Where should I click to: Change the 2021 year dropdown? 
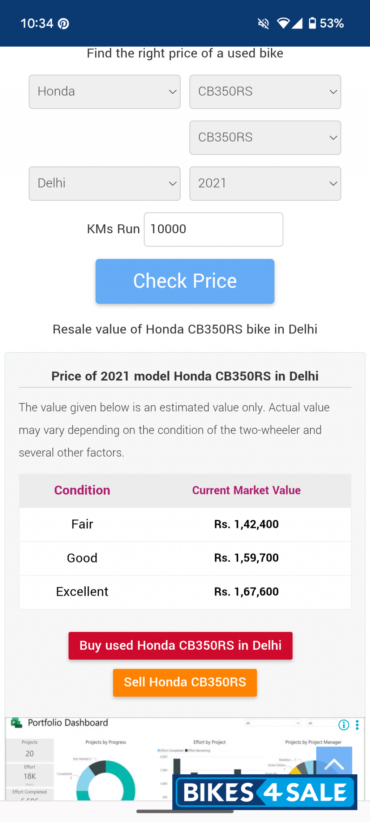(265, 184)
